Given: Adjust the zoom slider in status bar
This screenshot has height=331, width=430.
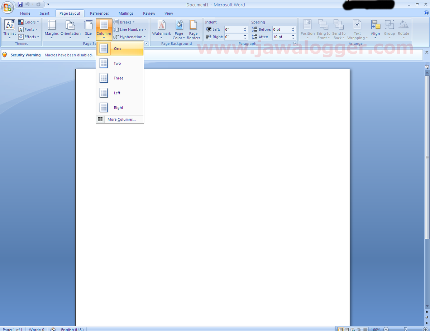Looking at the screenshot, I should 405,329.
